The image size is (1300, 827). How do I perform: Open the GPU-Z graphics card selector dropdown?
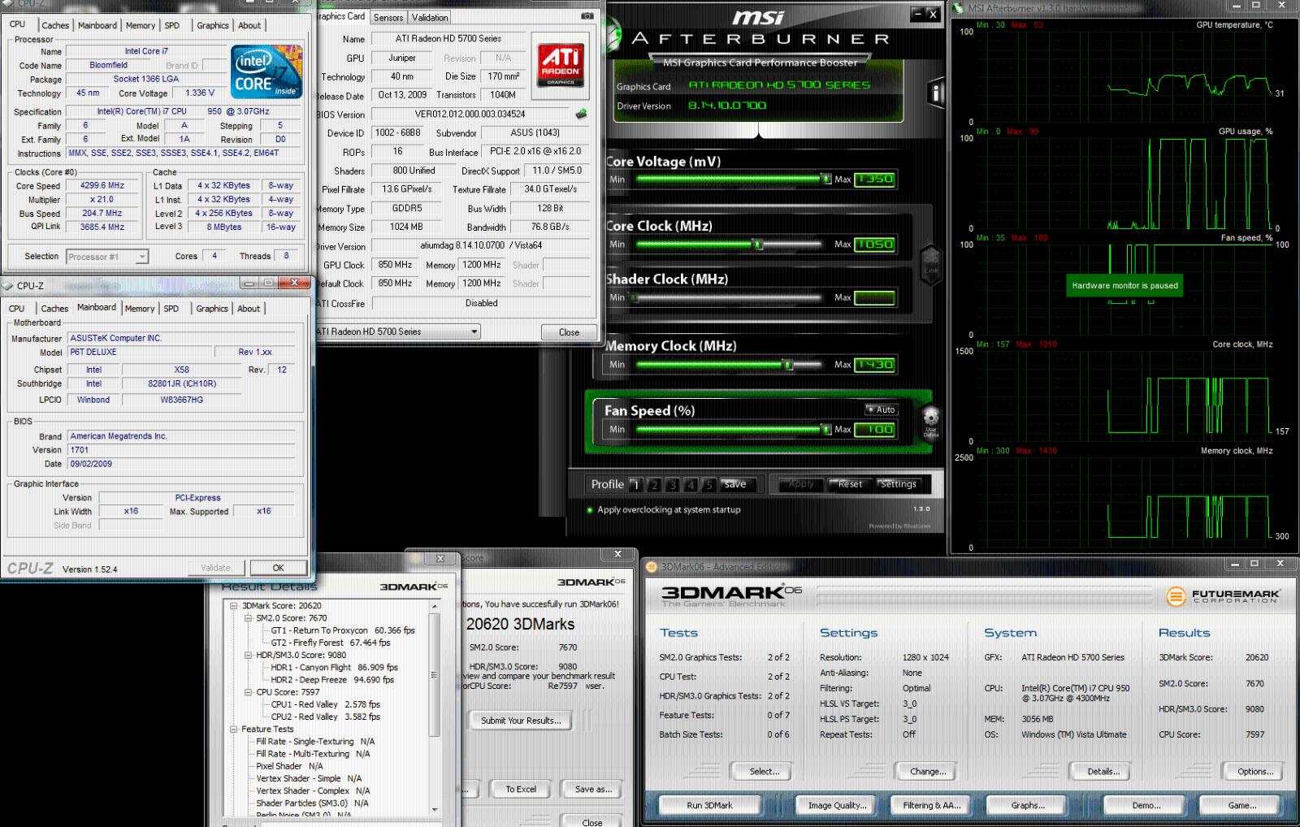tap(474, 331)
